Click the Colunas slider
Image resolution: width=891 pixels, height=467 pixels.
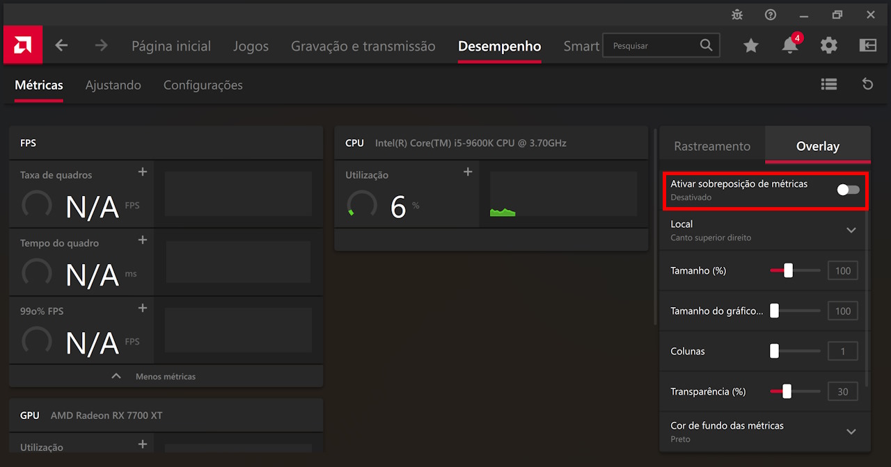795,351
